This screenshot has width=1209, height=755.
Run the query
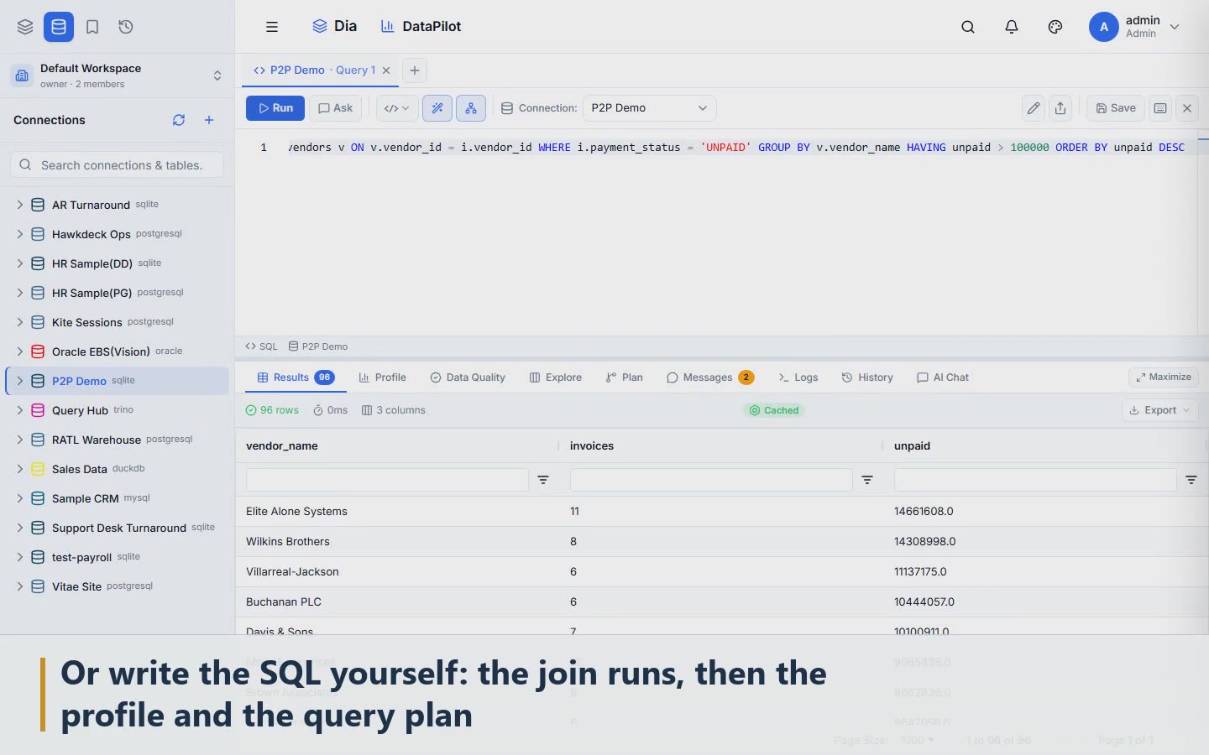275,108
